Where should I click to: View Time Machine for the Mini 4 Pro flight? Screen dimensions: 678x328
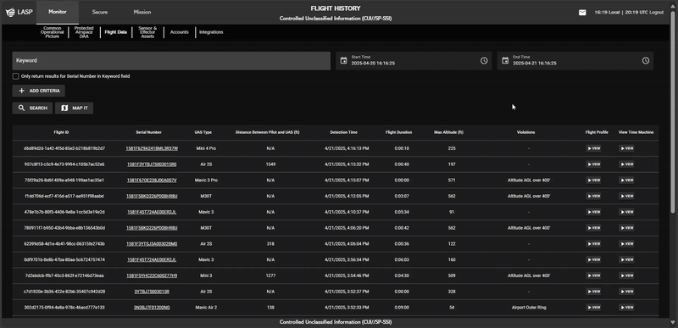[x=626, y=148]
